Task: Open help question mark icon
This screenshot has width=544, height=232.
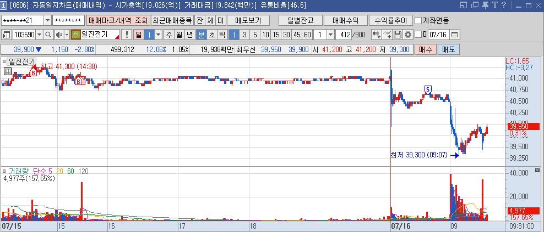Action: tap(504, 5)
